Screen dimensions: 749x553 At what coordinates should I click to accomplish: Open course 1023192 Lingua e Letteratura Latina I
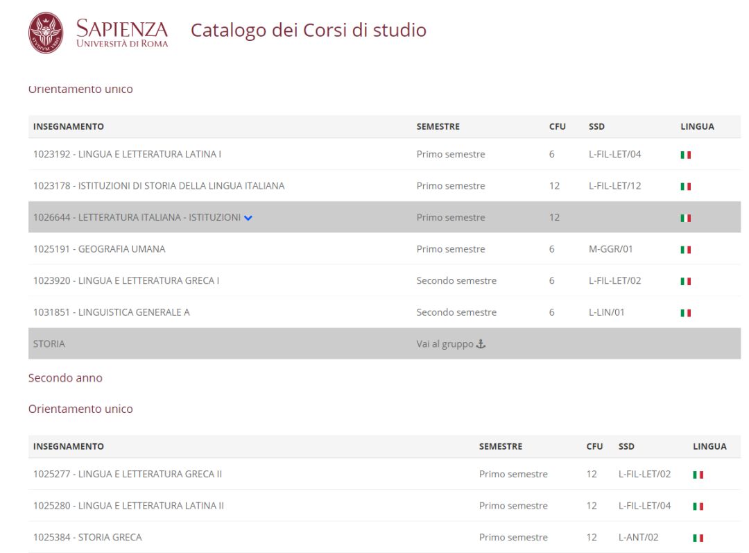[x=127, y=154]
